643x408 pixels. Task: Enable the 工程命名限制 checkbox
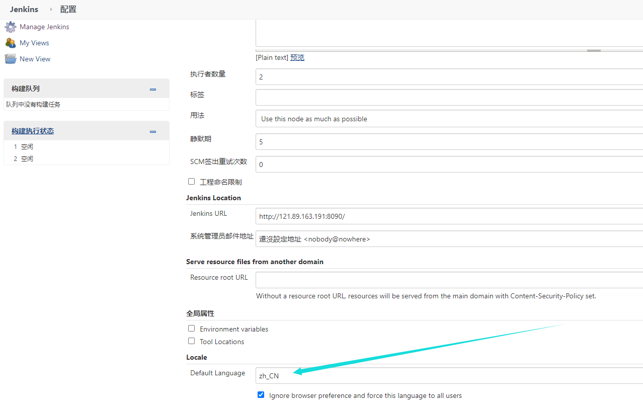point(191,182)
